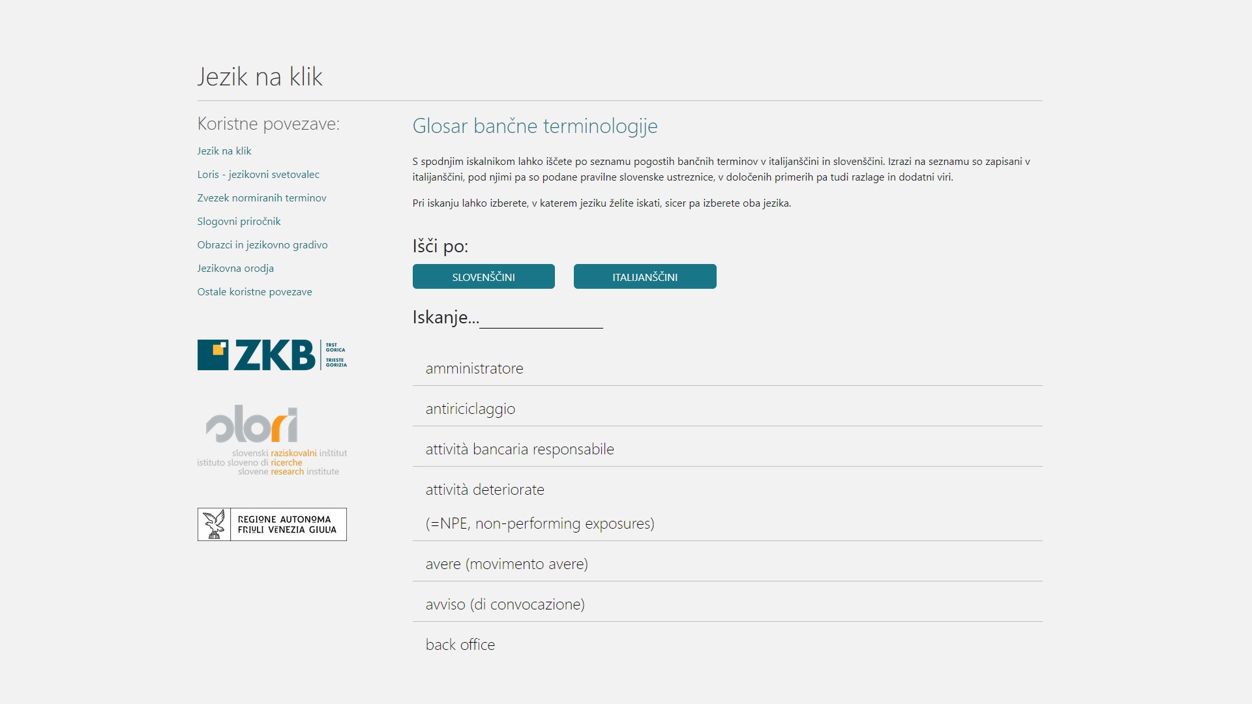Go to Zvezek normiranih terminov
Image resolution: width=1252 pixels, height=704 pixels.
pos(261,198)
